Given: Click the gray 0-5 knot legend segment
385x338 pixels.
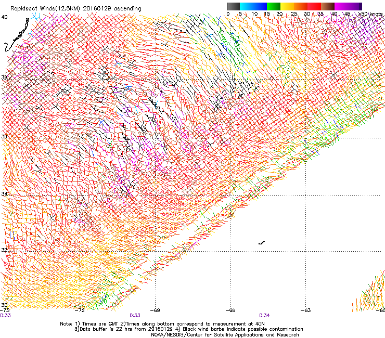Looking at the screenshot, I should click(233, 6).
